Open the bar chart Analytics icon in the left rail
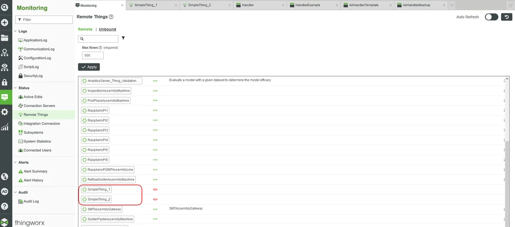The width and height of the screenshot is (515, 227). click(x=5, y=127)
